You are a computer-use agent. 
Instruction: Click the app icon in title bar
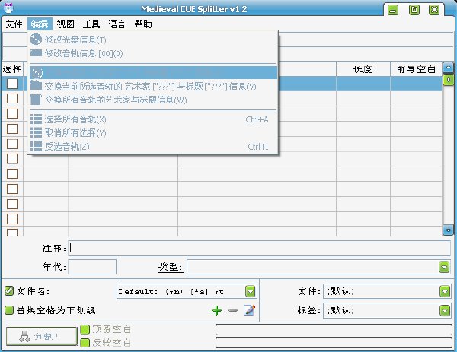click(8, 8)
